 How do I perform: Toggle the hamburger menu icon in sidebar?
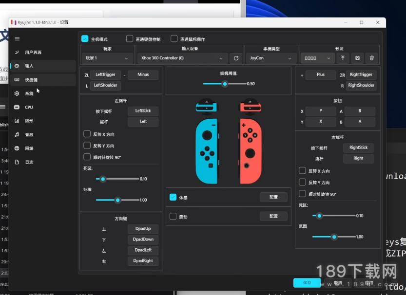17,39
